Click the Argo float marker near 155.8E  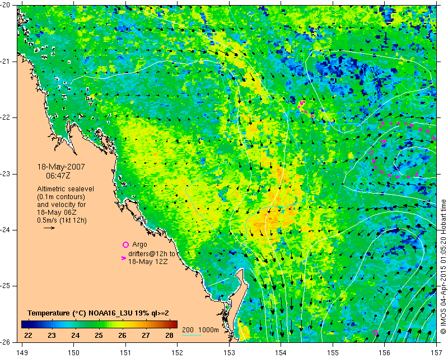[x=375, y=333]
